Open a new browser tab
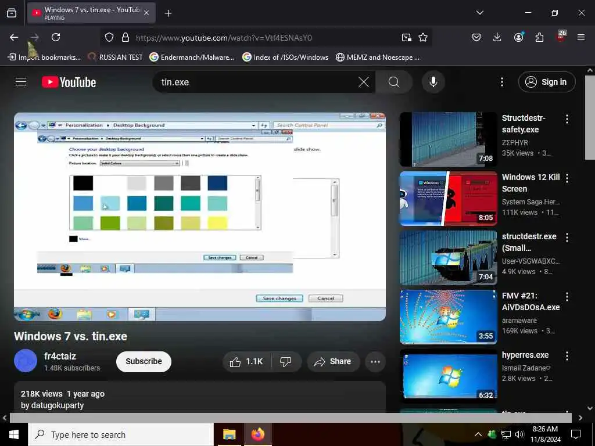Screen dimensions: 595x446 pyautogui.click(x=168, y=13)
